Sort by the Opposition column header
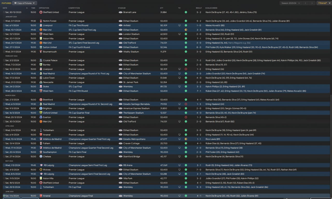The width and height of the screenshot is (332, 199). 44,8
